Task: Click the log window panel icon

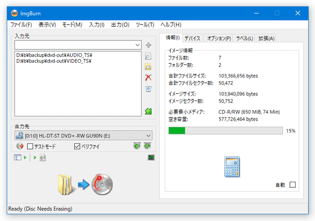Action: pos(17,157)
